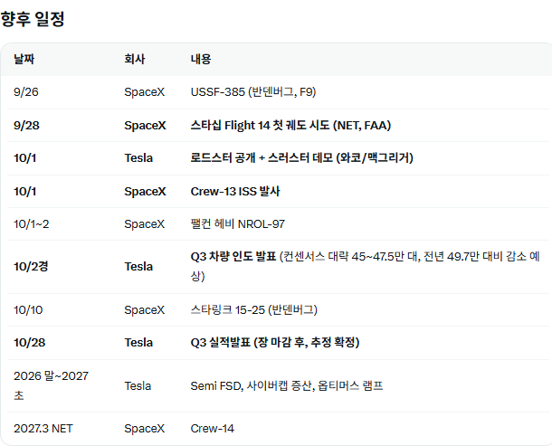552x446 pixels.
Task: Click the '향후 일정' heading
Action: (x=33, y=19)
